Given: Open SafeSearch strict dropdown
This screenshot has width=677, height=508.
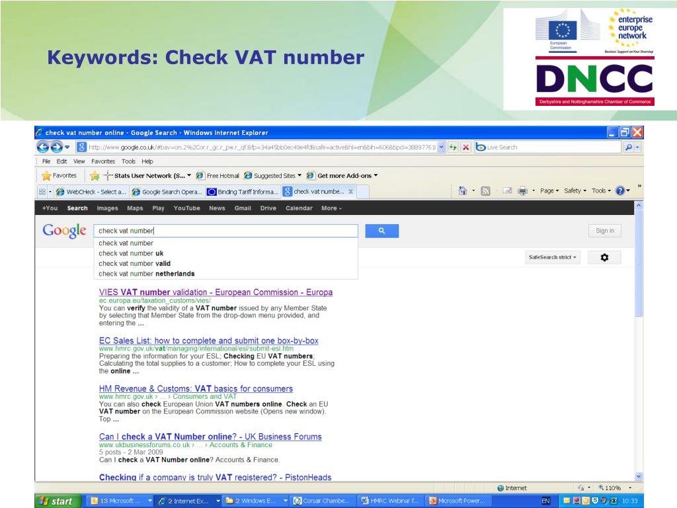Looking at the screenshot, I should pos(553,257).
